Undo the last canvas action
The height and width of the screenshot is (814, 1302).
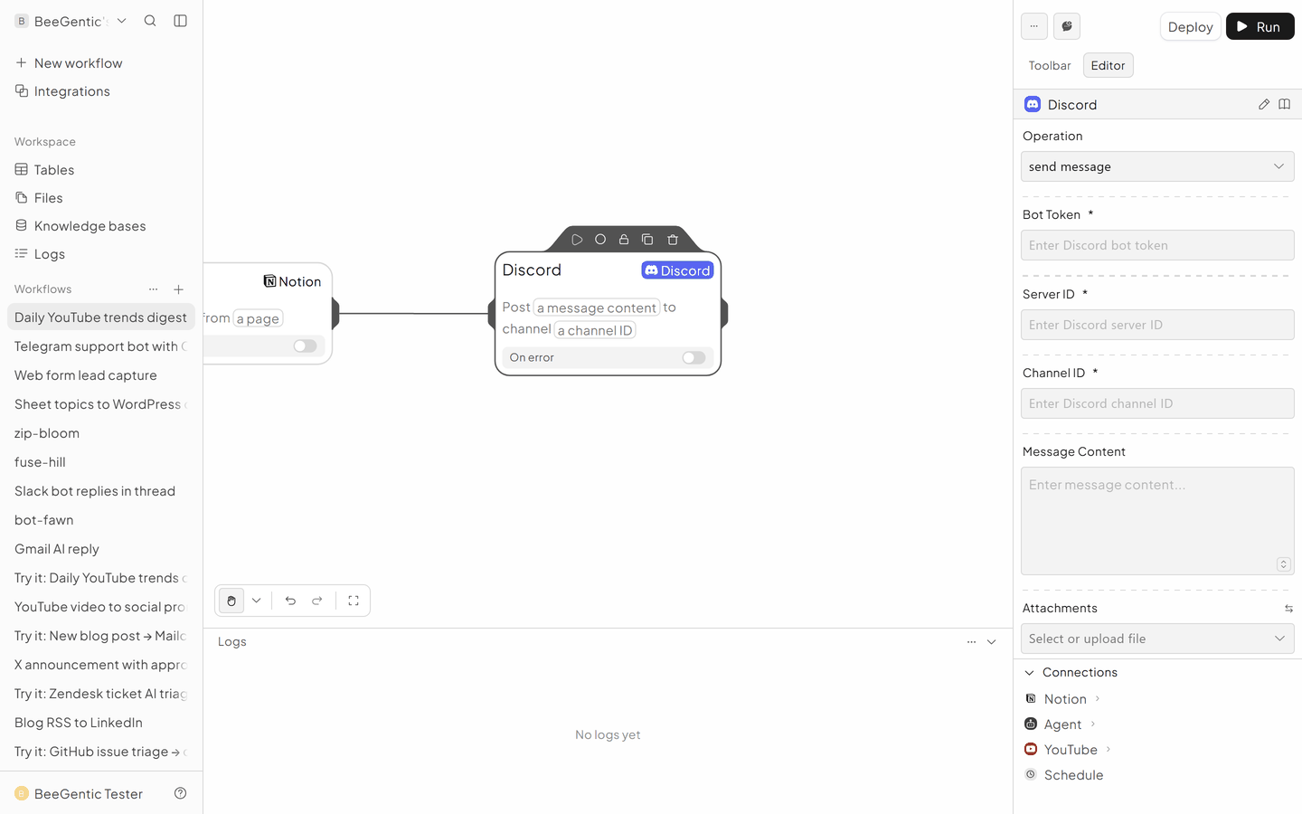click(x=290, y=601)
